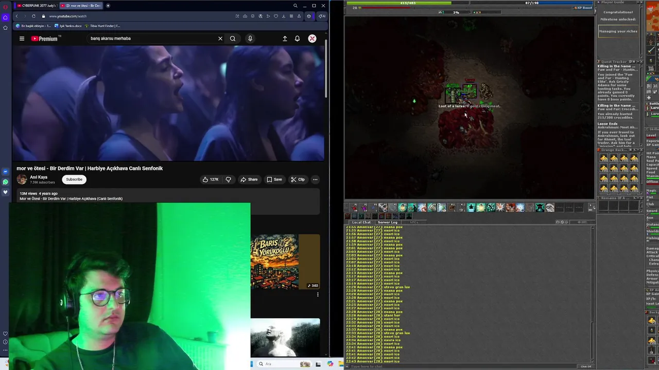659x370 pixels.
Task: Click the browser address bar URL
Action: pos(67,16)
